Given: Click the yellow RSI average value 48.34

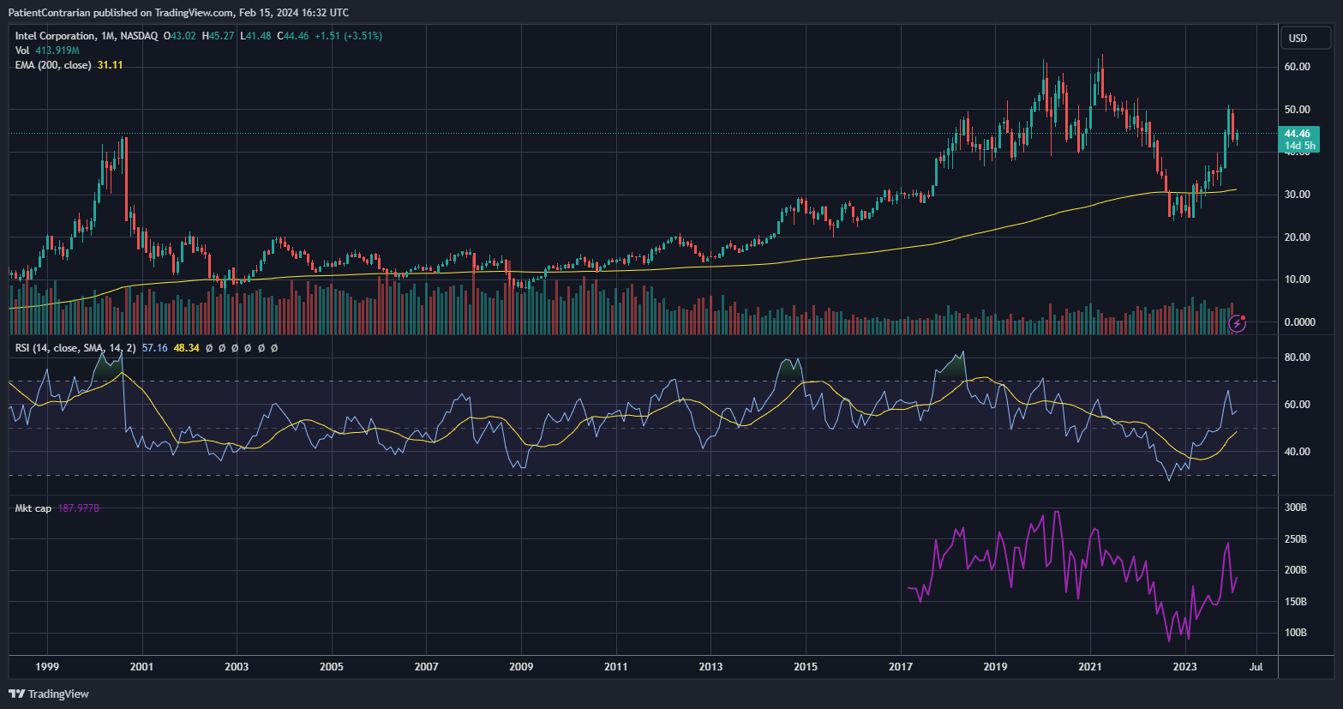Looking at the screenshot, I should (x=186, y=348).
